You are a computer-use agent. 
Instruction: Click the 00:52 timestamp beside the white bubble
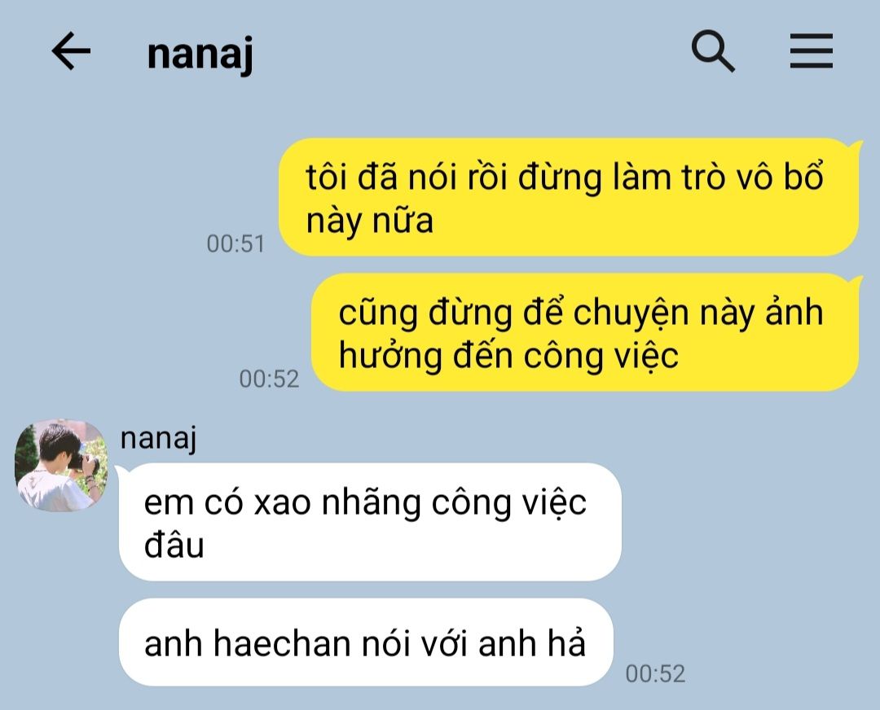[x=655, y=673]
